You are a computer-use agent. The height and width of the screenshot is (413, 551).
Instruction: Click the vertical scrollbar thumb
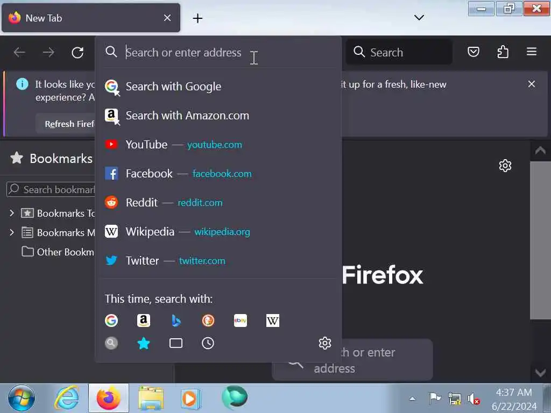(x=540, y=240)
